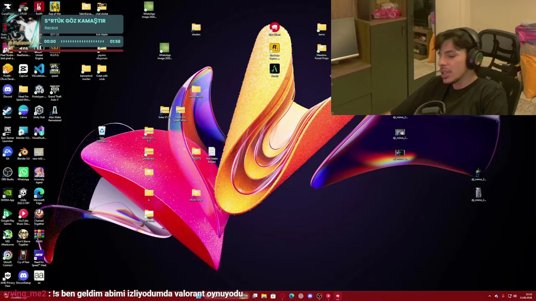Open the volume control in system tray

(515, 296)
